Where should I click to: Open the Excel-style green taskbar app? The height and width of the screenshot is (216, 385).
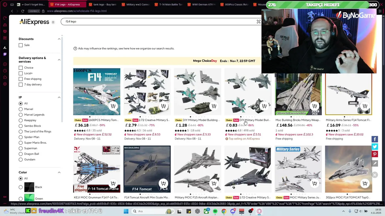(x=206, y=211)
